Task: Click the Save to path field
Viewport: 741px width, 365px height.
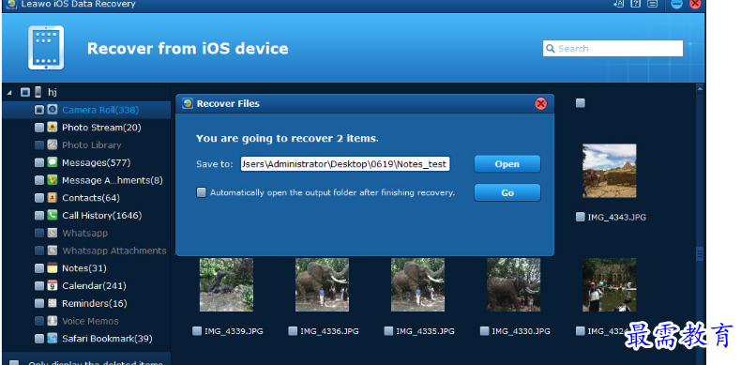Action: point(345,164)
